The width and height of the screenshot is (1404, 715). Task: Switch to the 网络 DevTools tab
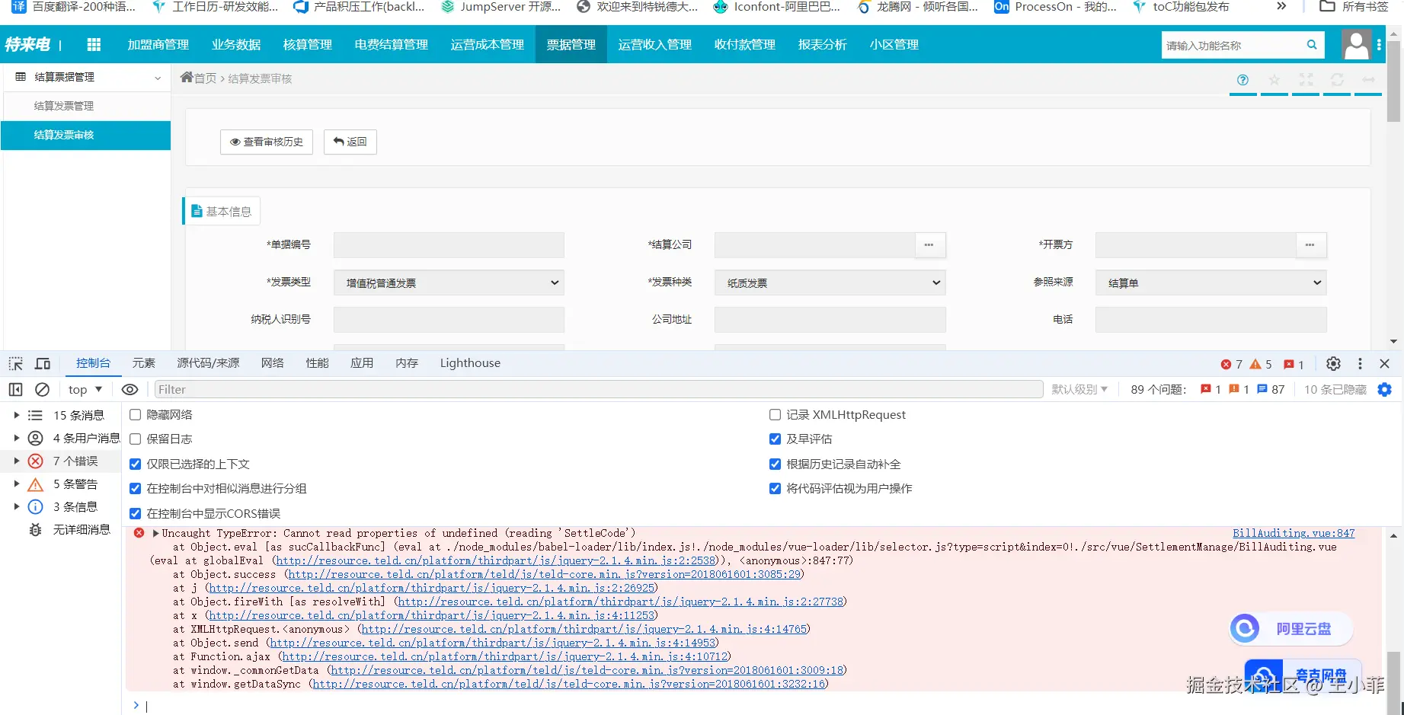pyautogui.click(x=272, y=363)
